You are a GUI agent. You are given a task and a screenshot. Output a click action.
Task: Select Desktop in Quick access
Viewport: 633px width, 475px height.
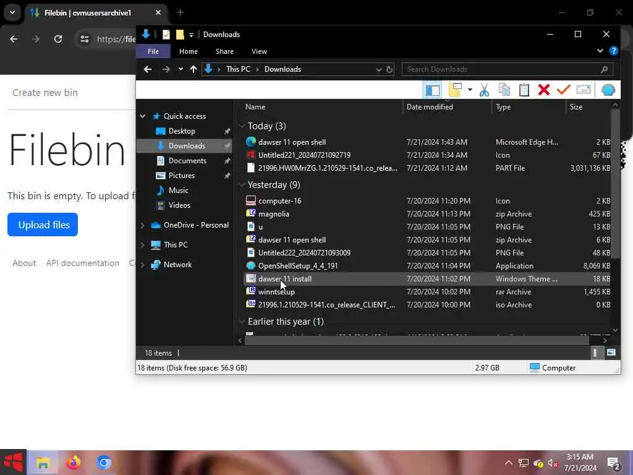[182, 131]
